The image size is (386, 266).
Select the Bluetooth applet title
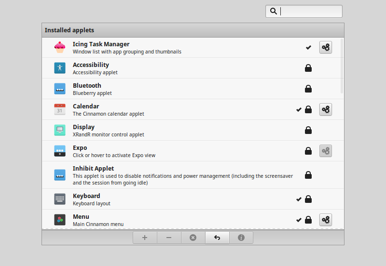(87, 86)
